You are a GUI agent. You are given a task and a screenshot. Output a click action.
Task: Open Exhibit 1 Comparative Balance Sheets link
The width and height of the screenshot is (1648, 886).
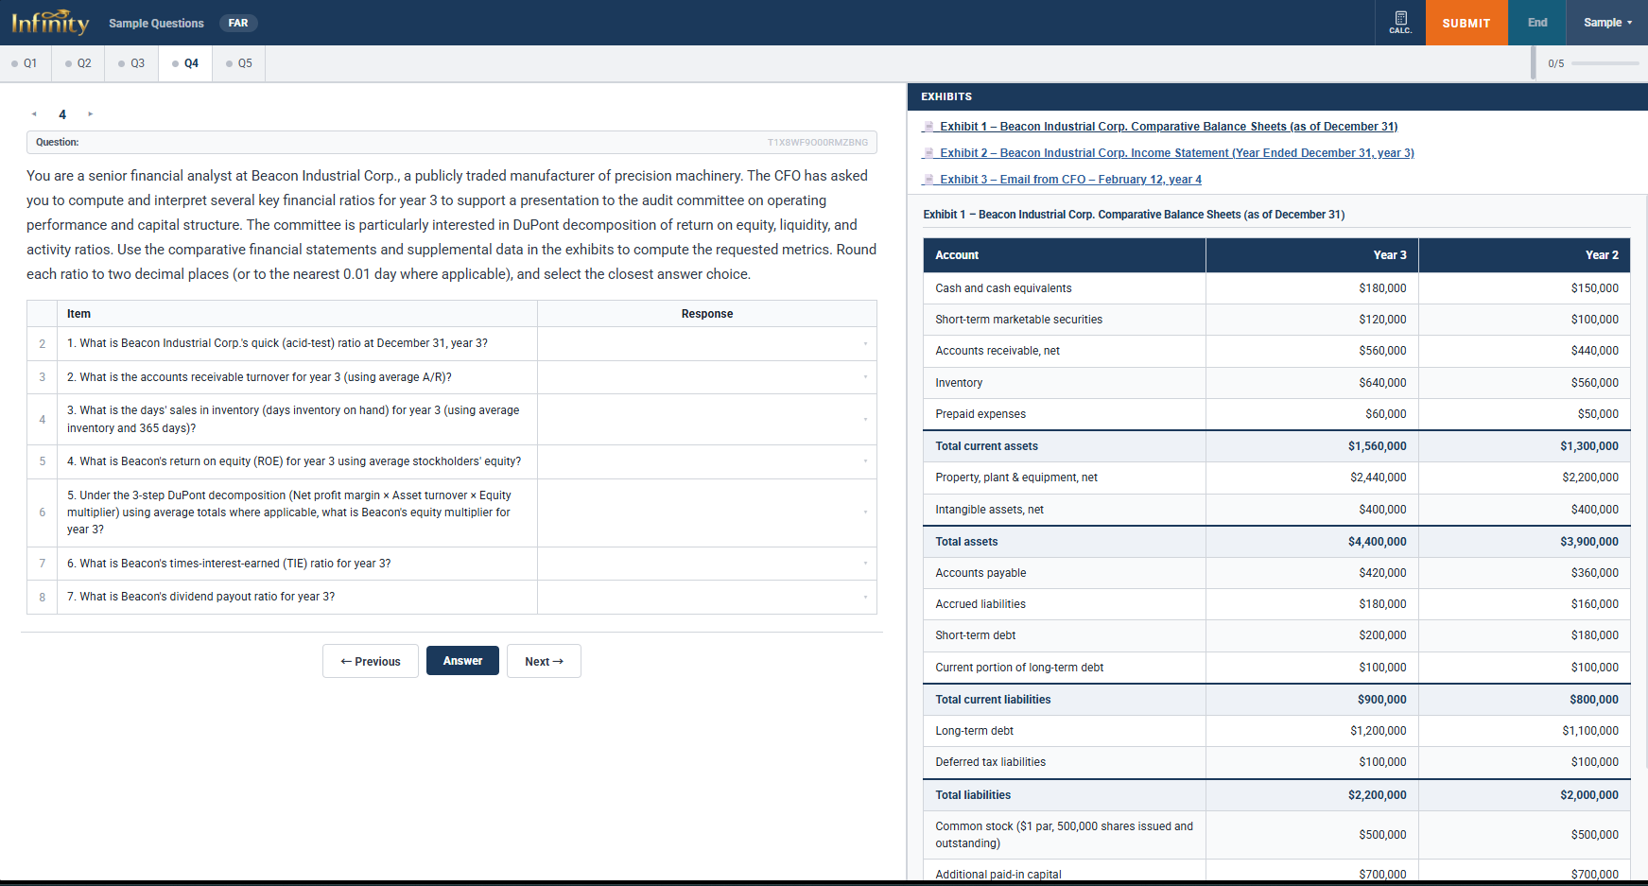1169,127
